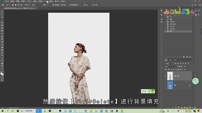Toggle the Contiguous checkbox
202x113 pixels.
coord(62,5)
